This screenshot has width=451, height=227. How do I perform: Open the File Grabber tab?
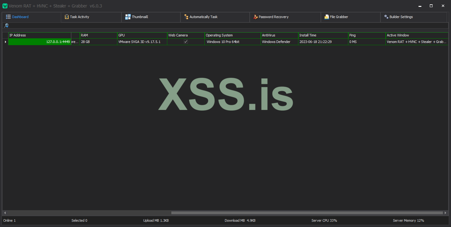(x=351, y=17)
